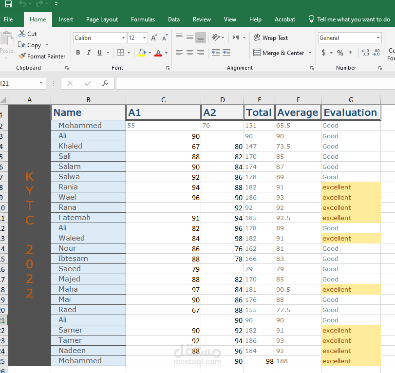Apply the yellow Fill Color bucket
The image size is (395, 373).
pyautogui.click(x=142, y=53)
